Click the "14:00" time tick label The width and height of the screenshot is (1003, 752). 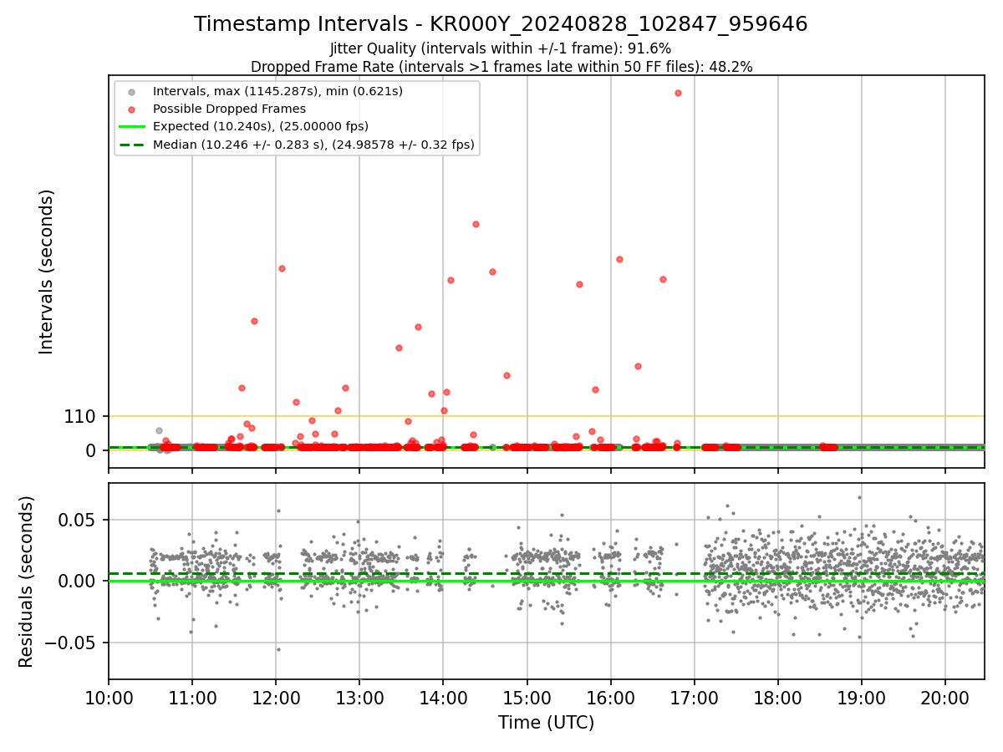point(443,698)
